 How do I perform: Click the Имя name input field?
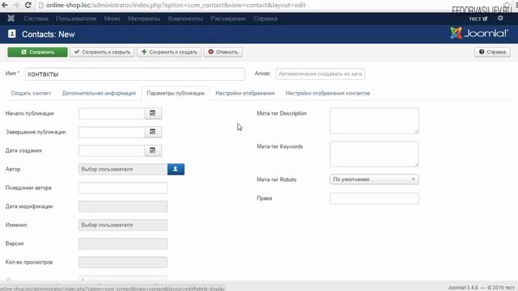pos(135,74)
